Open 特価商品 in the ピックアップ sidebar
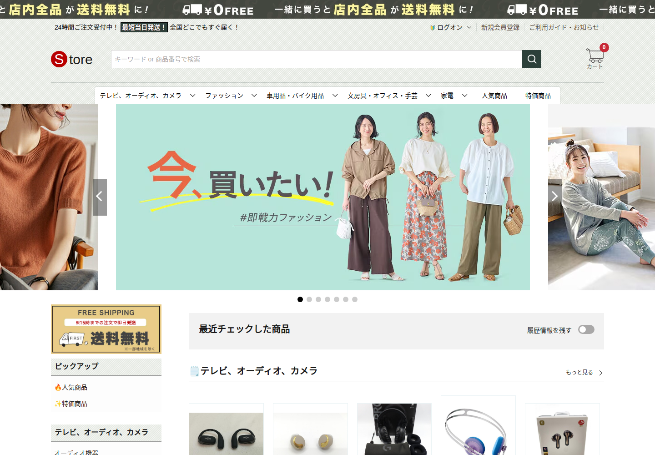 [x=71, y=404]
